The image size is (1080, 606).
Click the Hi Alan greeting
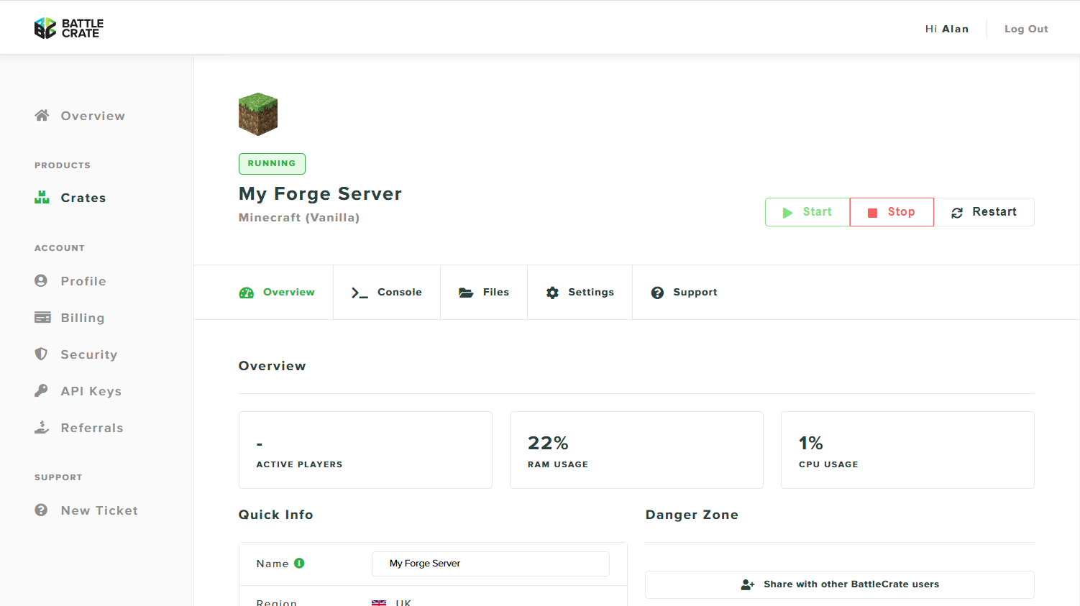pyautogui.click(x=947, y=29)
